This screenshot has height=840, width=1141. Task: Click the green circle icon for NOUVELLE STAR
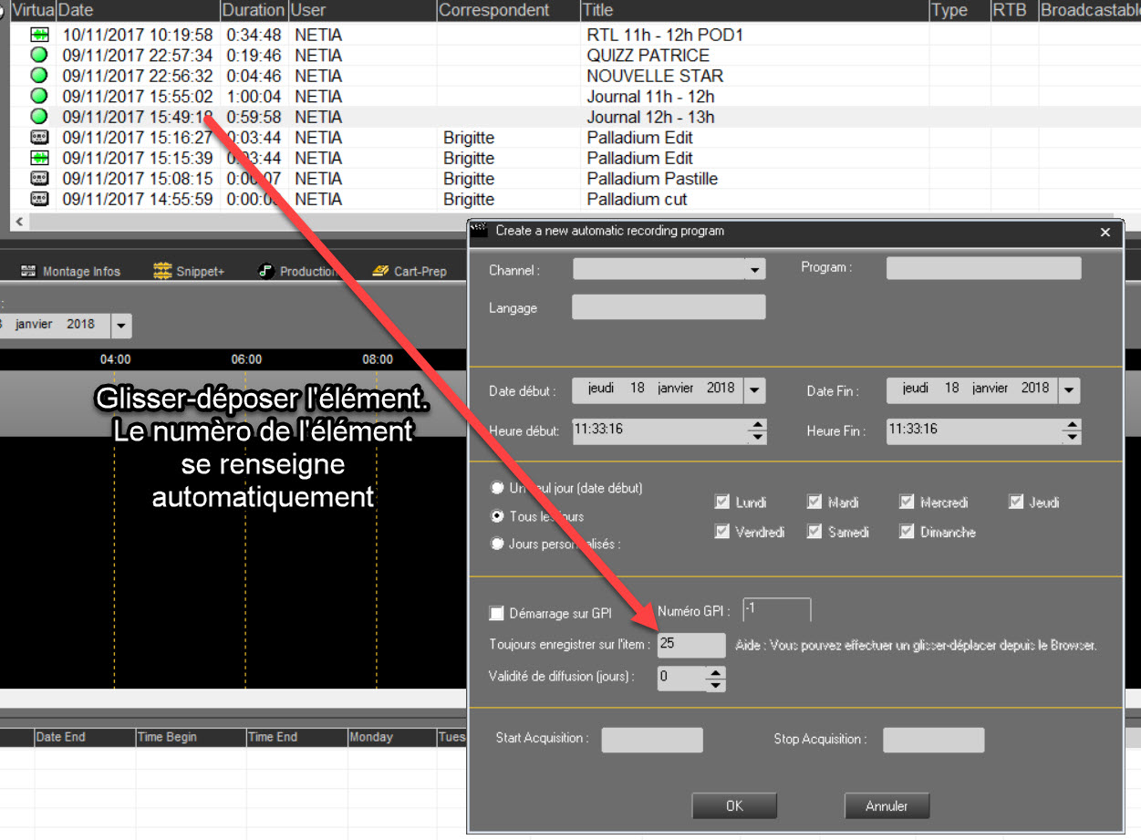click(39, 76)
